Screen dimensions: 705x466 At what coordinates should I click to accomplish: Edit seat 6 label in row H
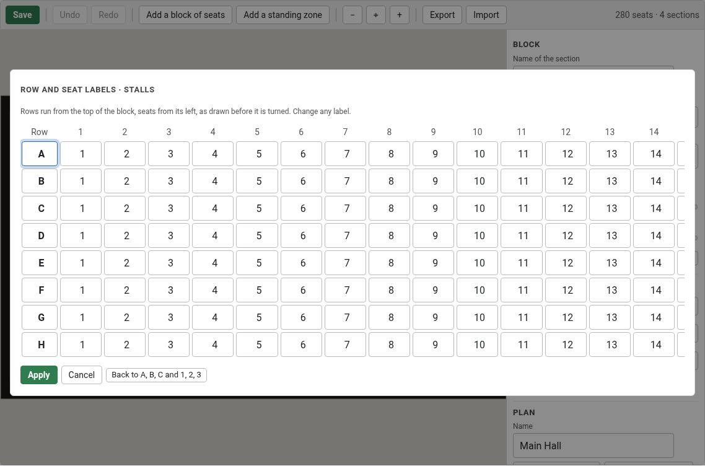301,345
